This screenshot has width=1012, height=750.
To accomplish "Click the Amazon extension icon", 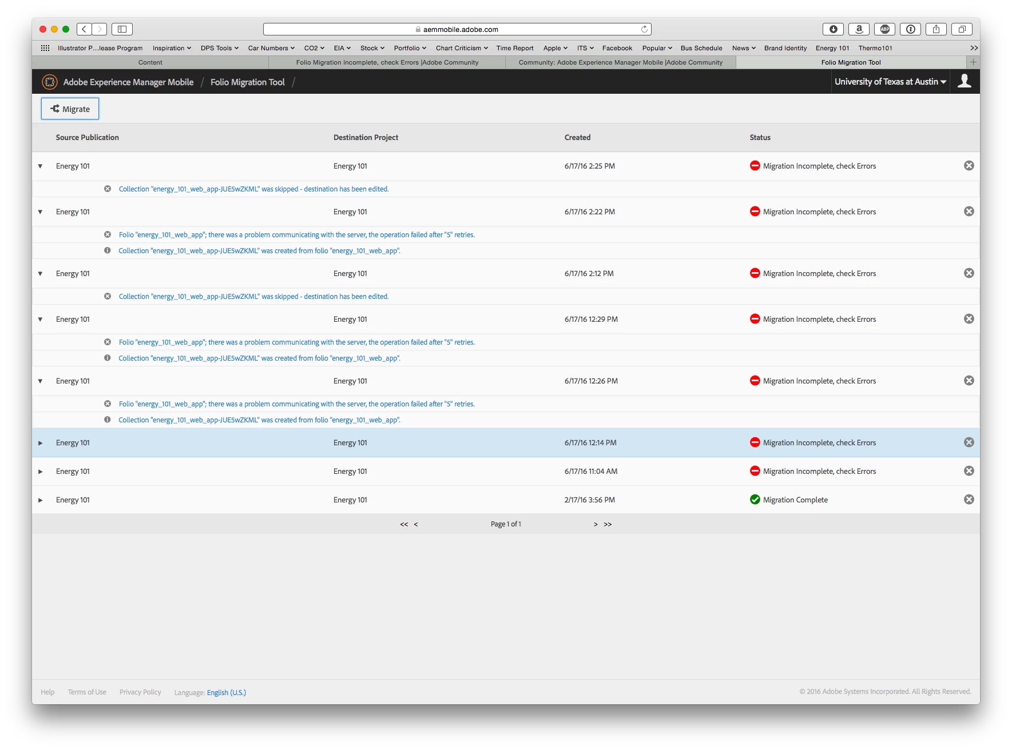I will (x=859, y=29).
